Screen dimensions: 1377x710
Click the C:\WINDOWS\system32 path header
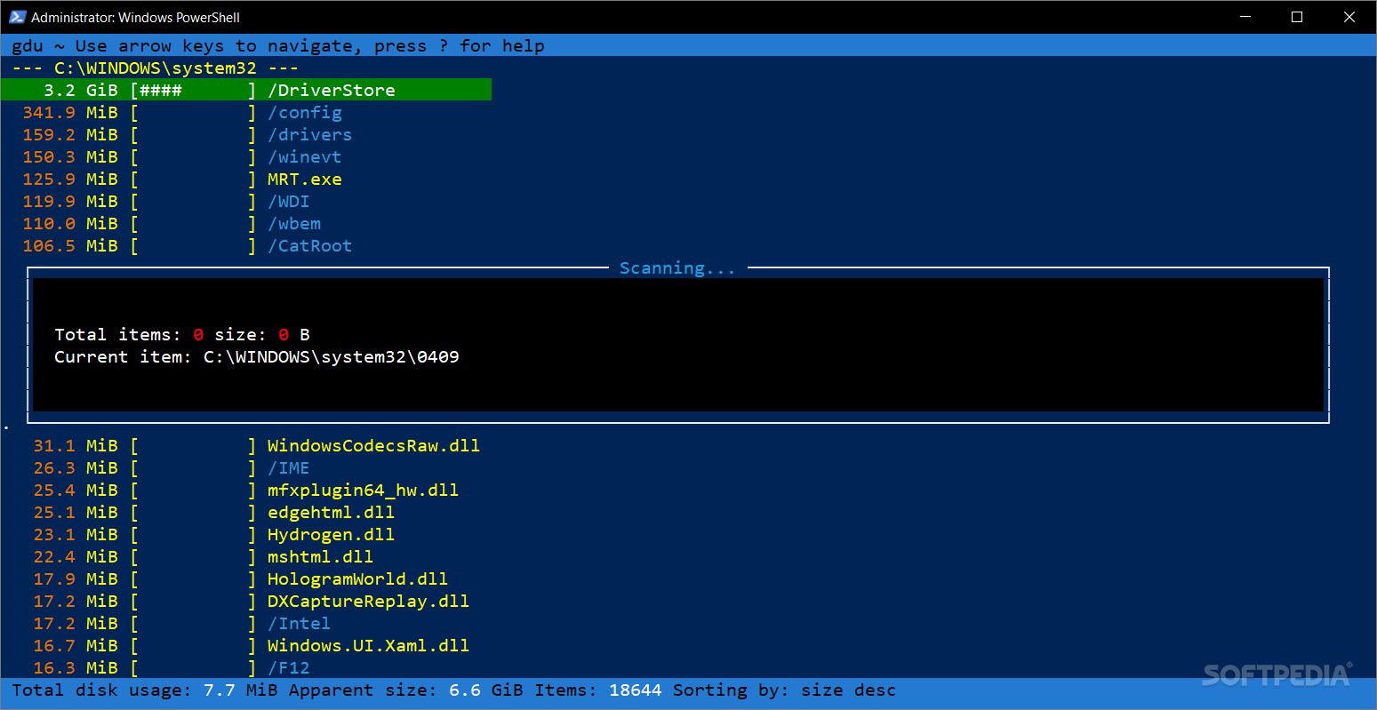(156, 68)
